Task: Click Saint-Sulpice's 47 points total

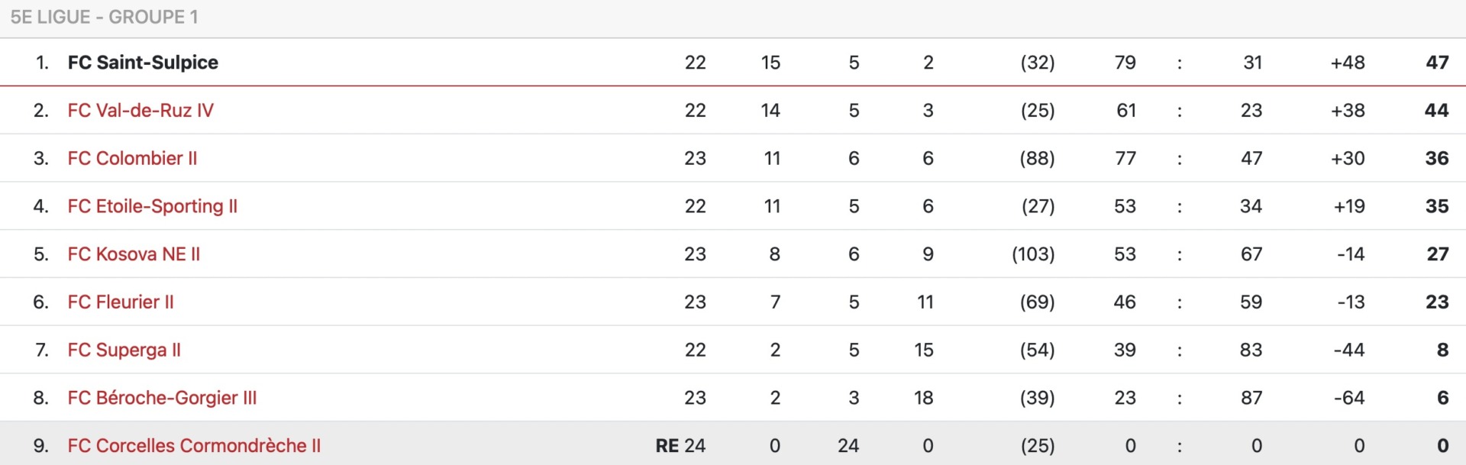Action: pyautogui.click(x=1437, y=63)
